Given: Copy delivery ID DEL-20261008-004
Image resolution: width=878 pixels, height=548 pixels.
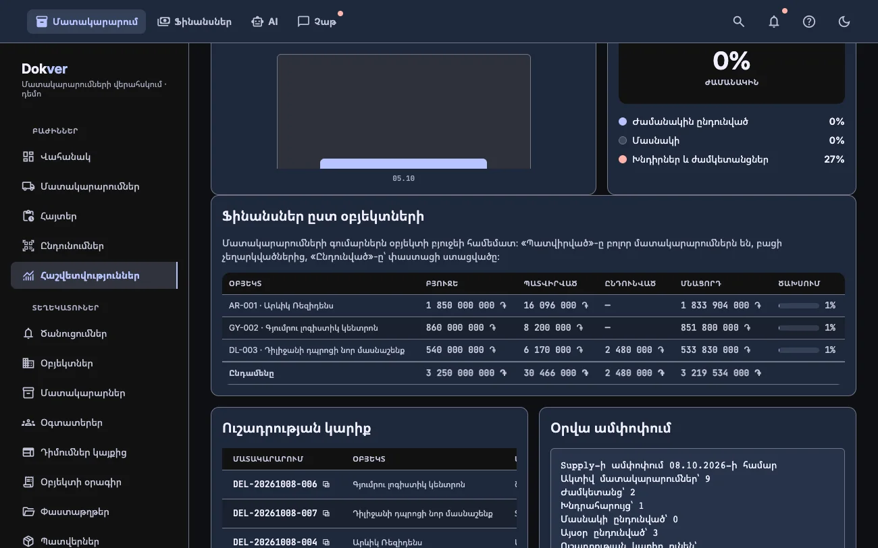Looking at the screenshot, I should 326,542.
